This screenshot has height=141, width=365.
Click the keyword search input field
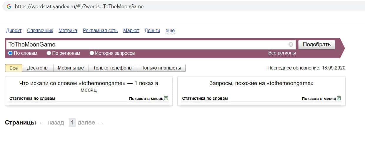tap(147, 44)
